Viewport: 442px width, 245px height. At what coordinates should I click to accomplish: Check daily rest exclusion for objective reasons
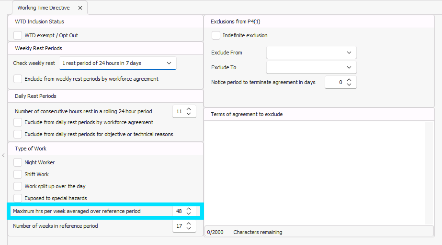[18, 134]
